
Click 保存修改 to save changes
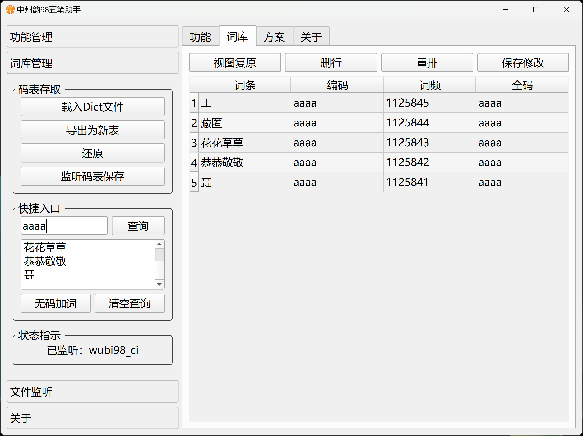point(523,63)
